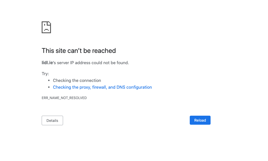Open the proxy, firewall, and DNS configuration link
The image size is (268, 161).
(102, 87)
